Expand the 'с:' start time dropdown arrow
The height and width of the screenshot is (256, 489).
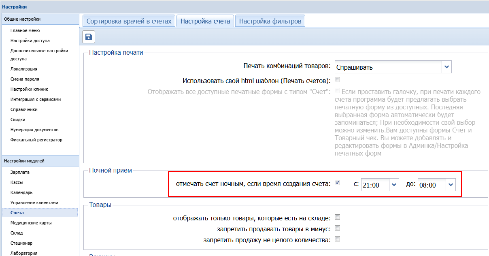(394, 185)
